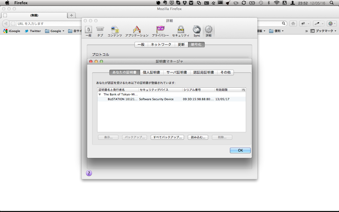Expand the Google bookmarks folder

point(55,31)
